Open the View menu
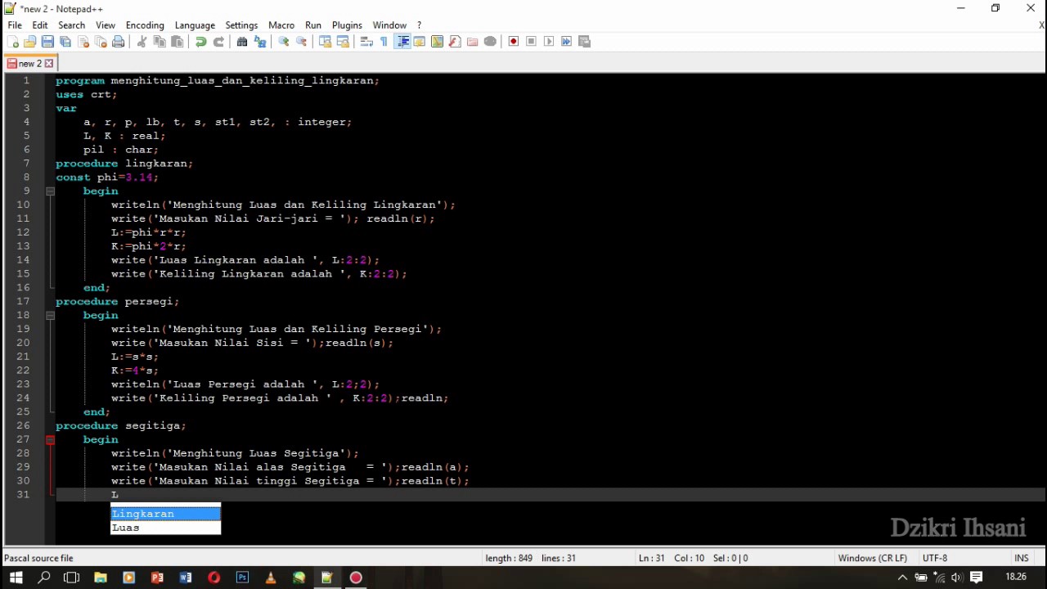Viewport: 1047px width, 589px height. click(106, 25)
